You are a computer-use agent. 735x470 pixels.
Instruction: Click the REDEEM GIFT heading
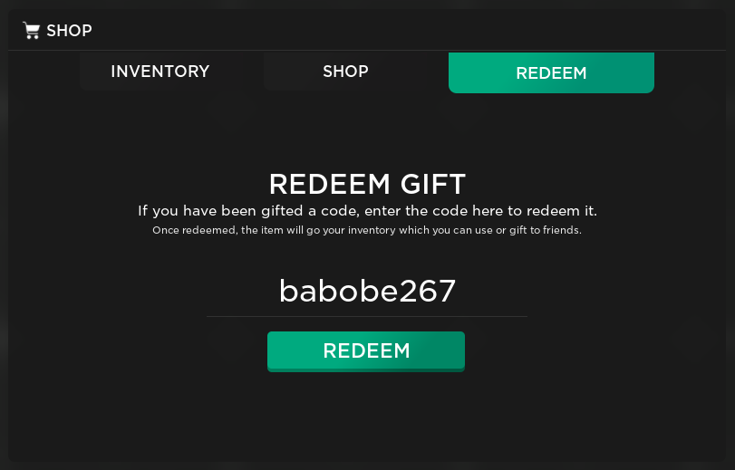click(368, 184)
